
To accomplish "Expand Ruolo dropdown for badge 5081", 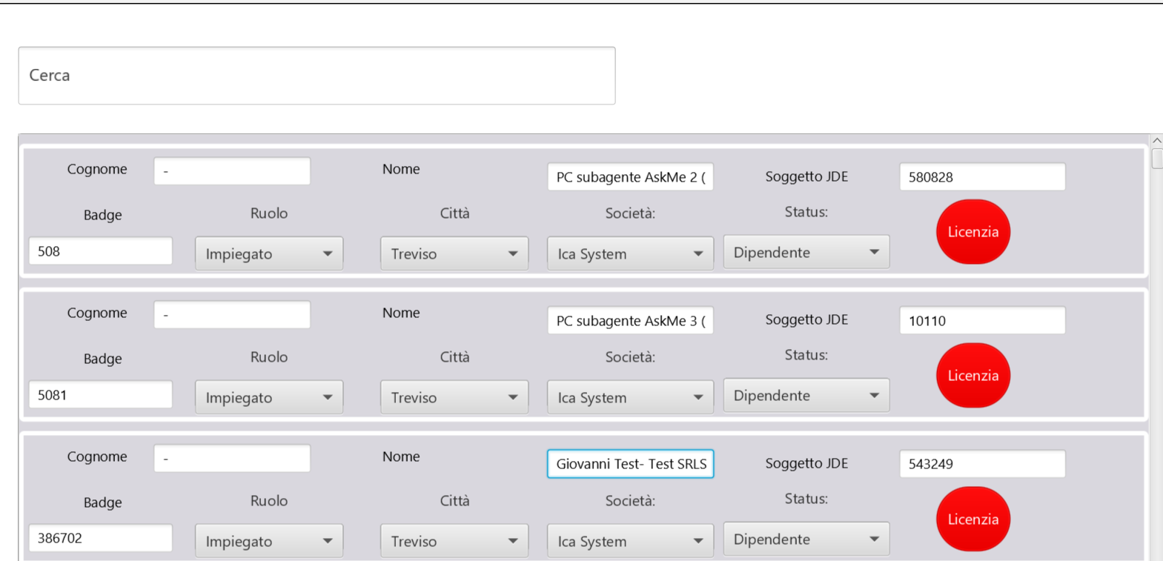I will coord(268,397).
